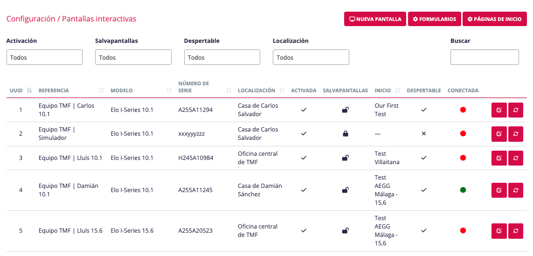Click the ACTIVADA column header
533x256 pixels.
(304, 91)
